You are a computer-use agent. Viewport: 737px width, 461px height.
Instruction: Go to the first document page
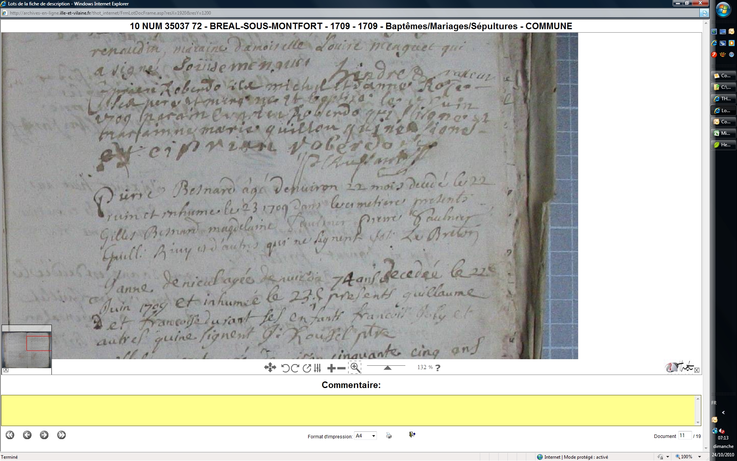click(x=10, y=435)
